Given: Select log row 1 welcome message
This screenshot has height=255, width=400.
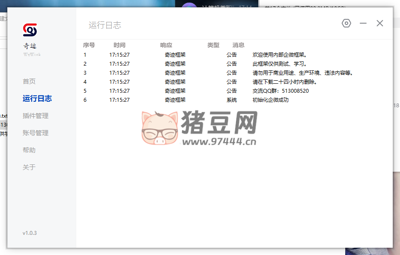Looking at the screenshot, I should (x=281, y=55).
